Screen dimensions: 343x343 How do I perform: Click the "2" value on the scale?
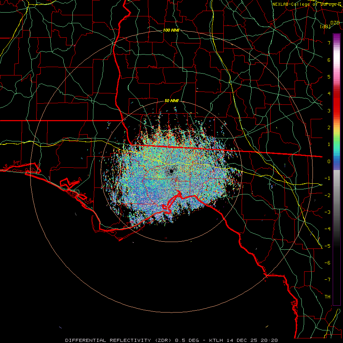329,128
